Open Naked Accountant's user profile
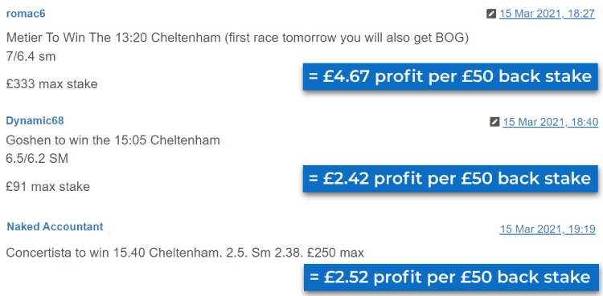 click(55, 226)
